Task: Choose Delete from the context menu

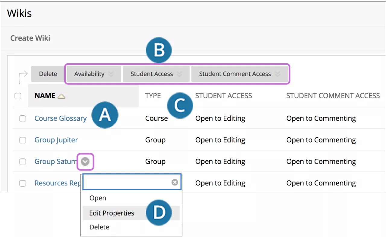Action: coord(99,227)
